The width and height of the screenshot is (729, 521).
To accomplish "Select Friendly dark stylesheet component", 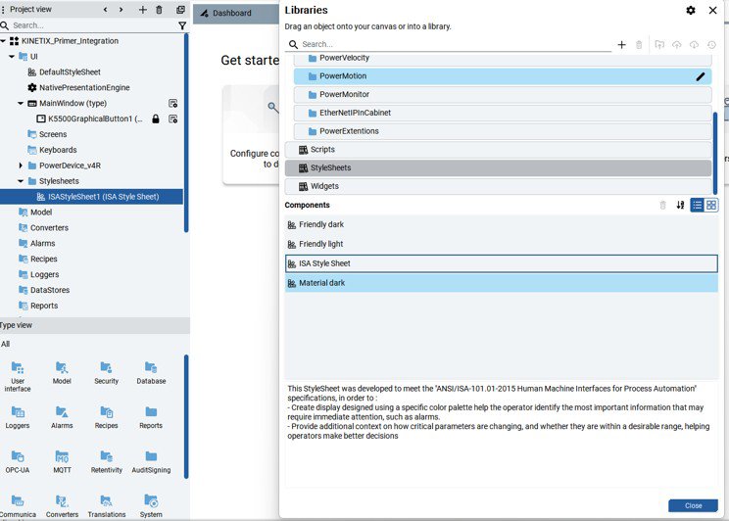I will click(502, 225).
